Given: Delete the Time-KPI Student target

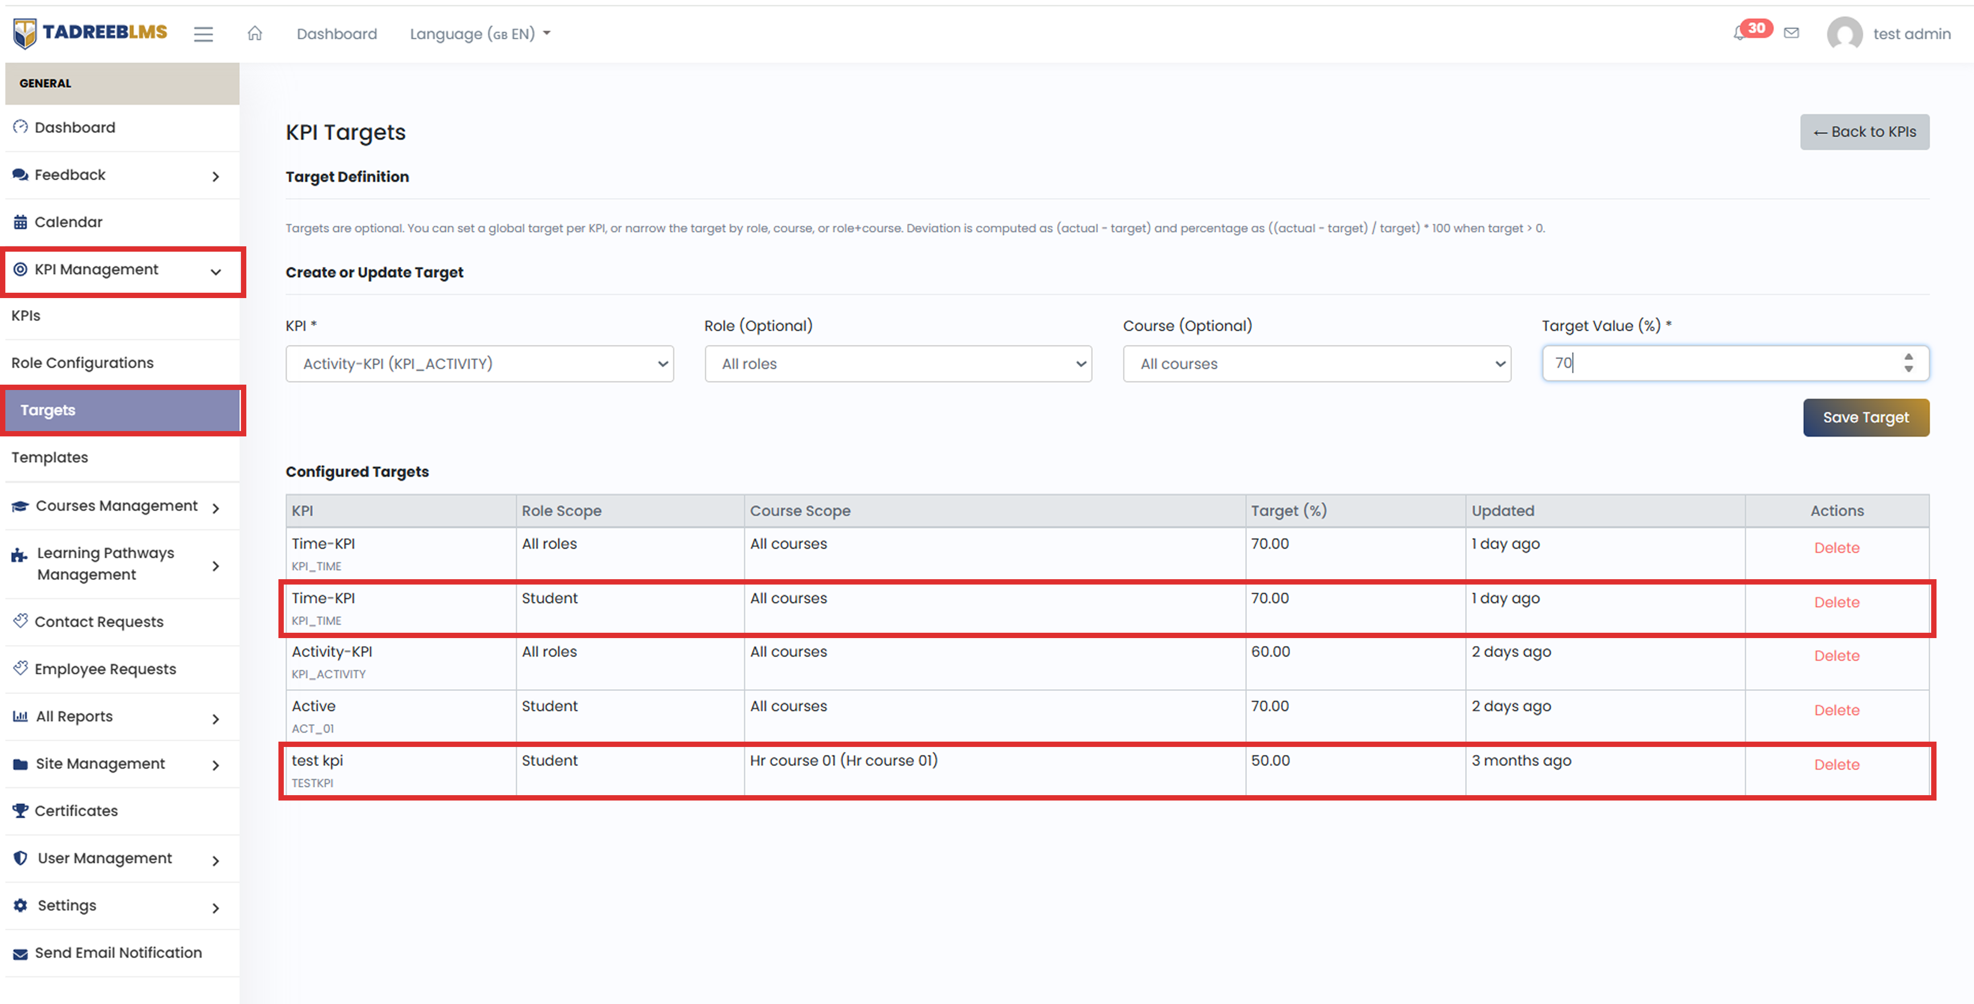Looking at the screenshot, I should tap(1837, 602).
